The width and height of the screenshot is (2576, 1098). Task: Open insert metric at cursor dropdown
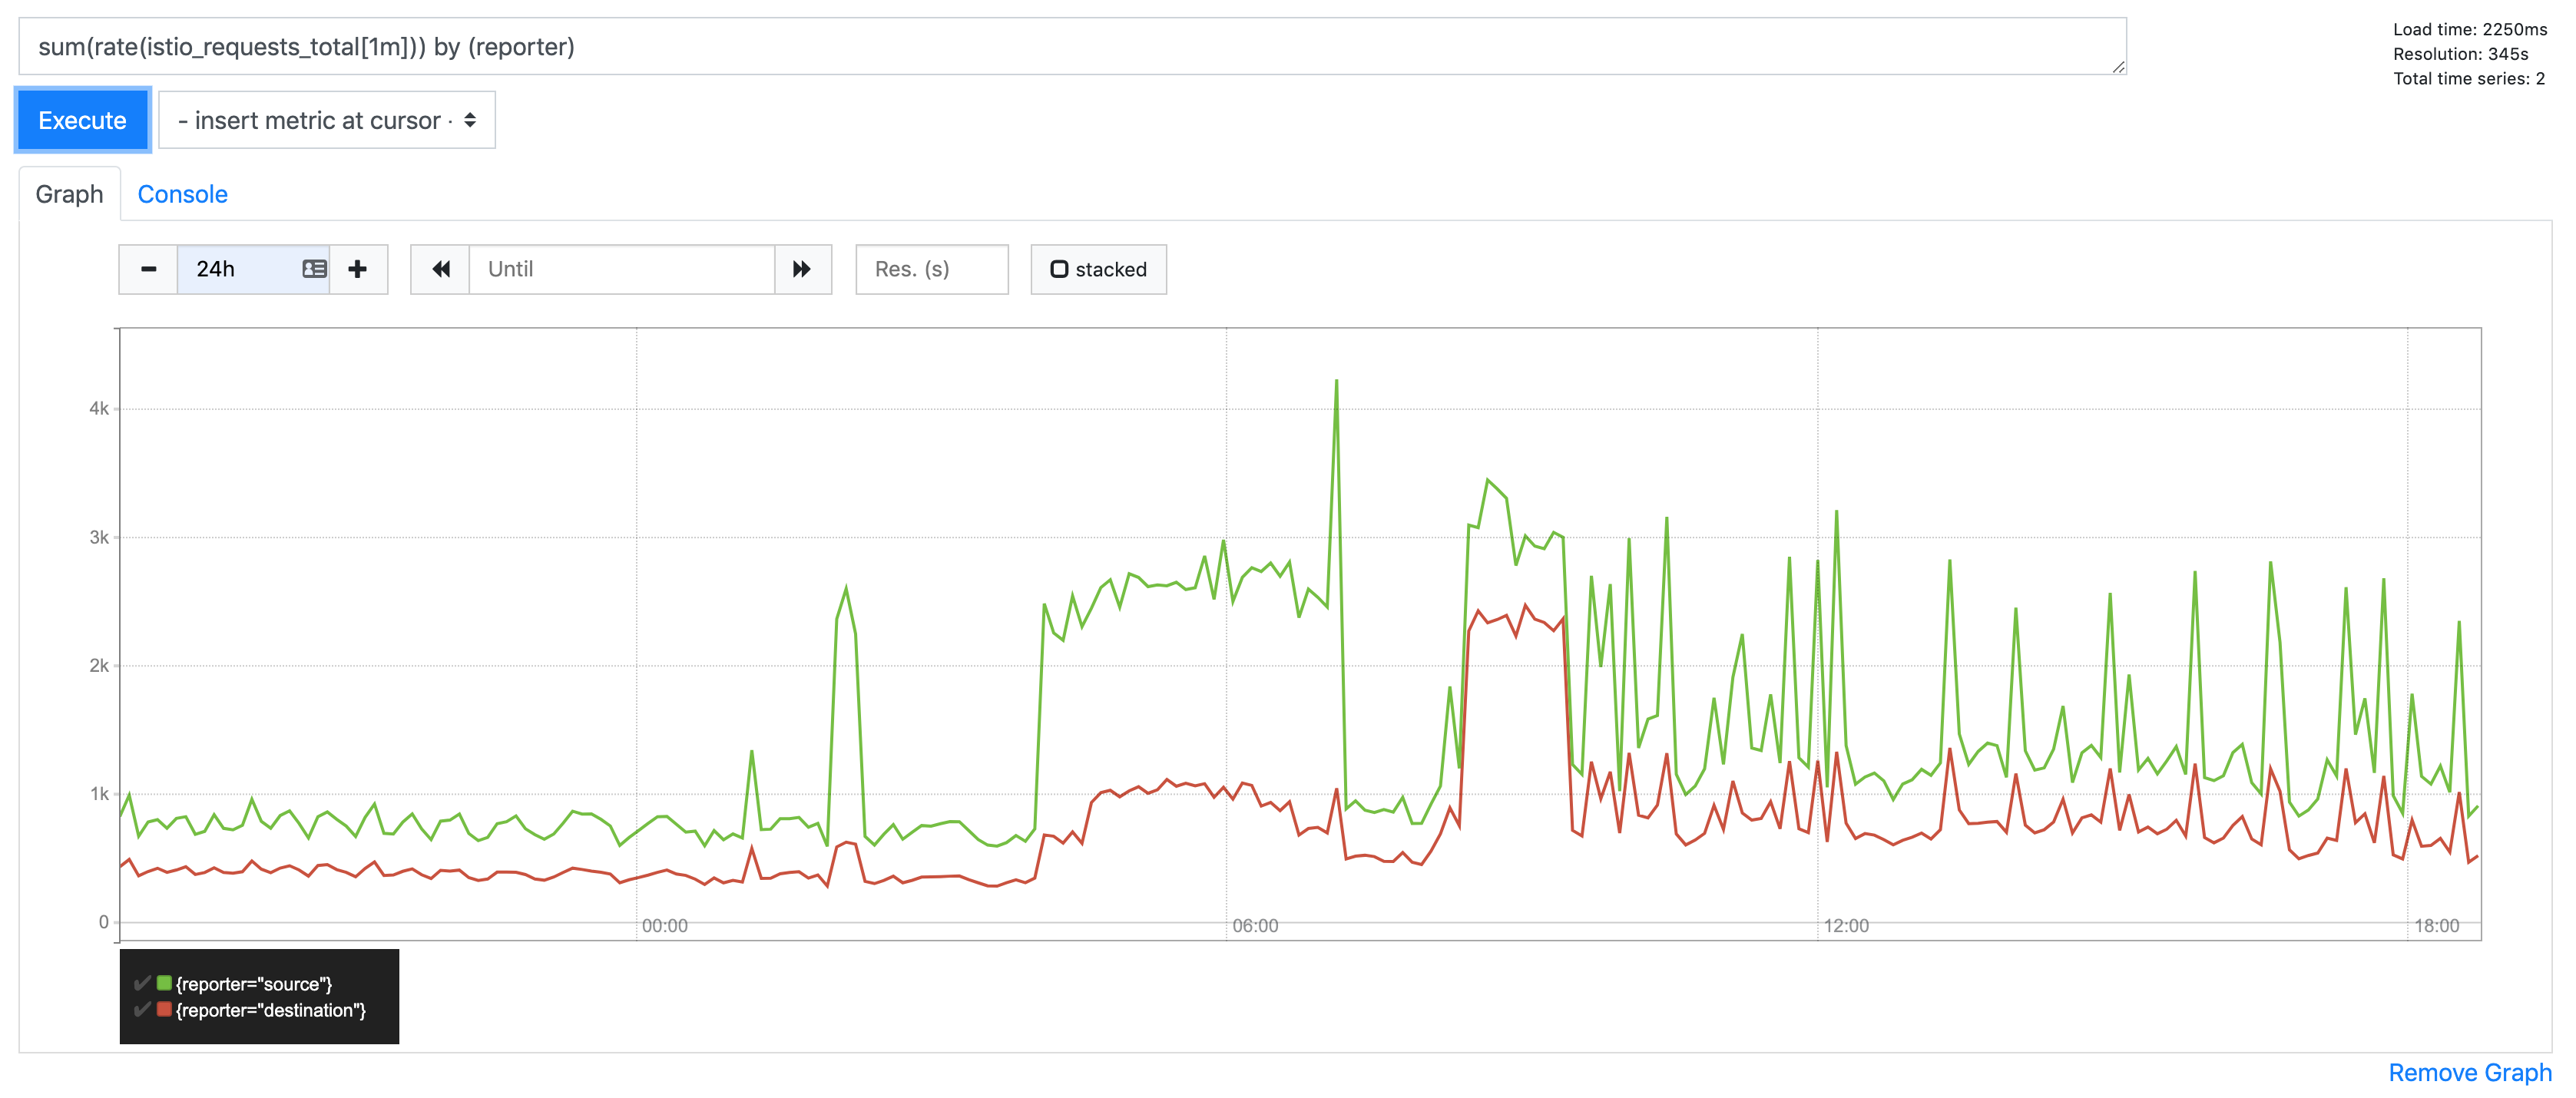pos(310,121)
